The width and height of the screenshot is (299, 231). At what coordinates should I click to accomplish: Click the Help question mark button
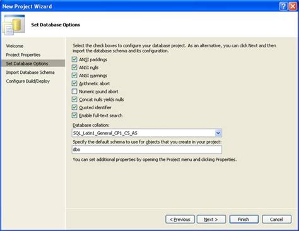click(283, 6)
